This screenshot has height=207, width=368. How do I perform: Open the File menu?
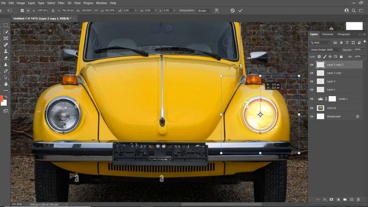pyautogui.click(x=3, y=3)
